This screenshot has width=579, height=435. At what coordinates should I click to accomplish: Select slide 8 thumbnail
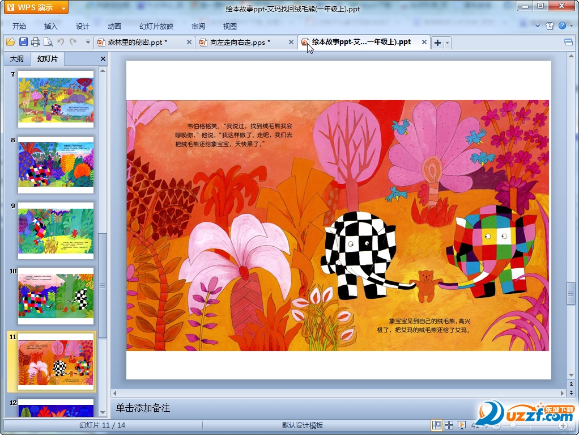pyautogui.click(x=56, y=165)
